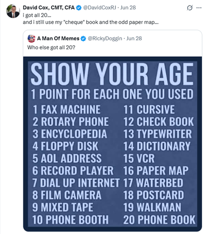The image size is (204, 234).
Task: Open the quoted text "Who else got all 20?"
Action: click(51, 47)
